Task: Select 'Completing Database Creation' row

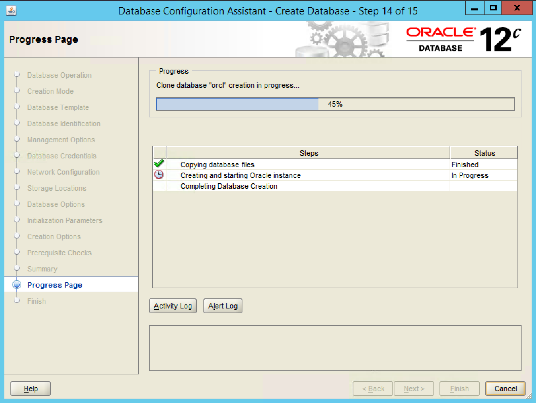Action: click(x=335, y=186)
